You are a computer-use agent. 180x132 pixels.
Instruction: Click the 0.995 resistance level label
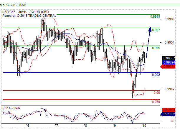156,48
